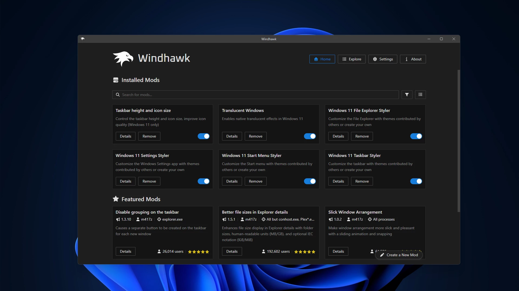Remove Windows 11 File Explorer Styler
Viewport: 519px width, 291px height.
pyautogui.click(x=362, y=136)
